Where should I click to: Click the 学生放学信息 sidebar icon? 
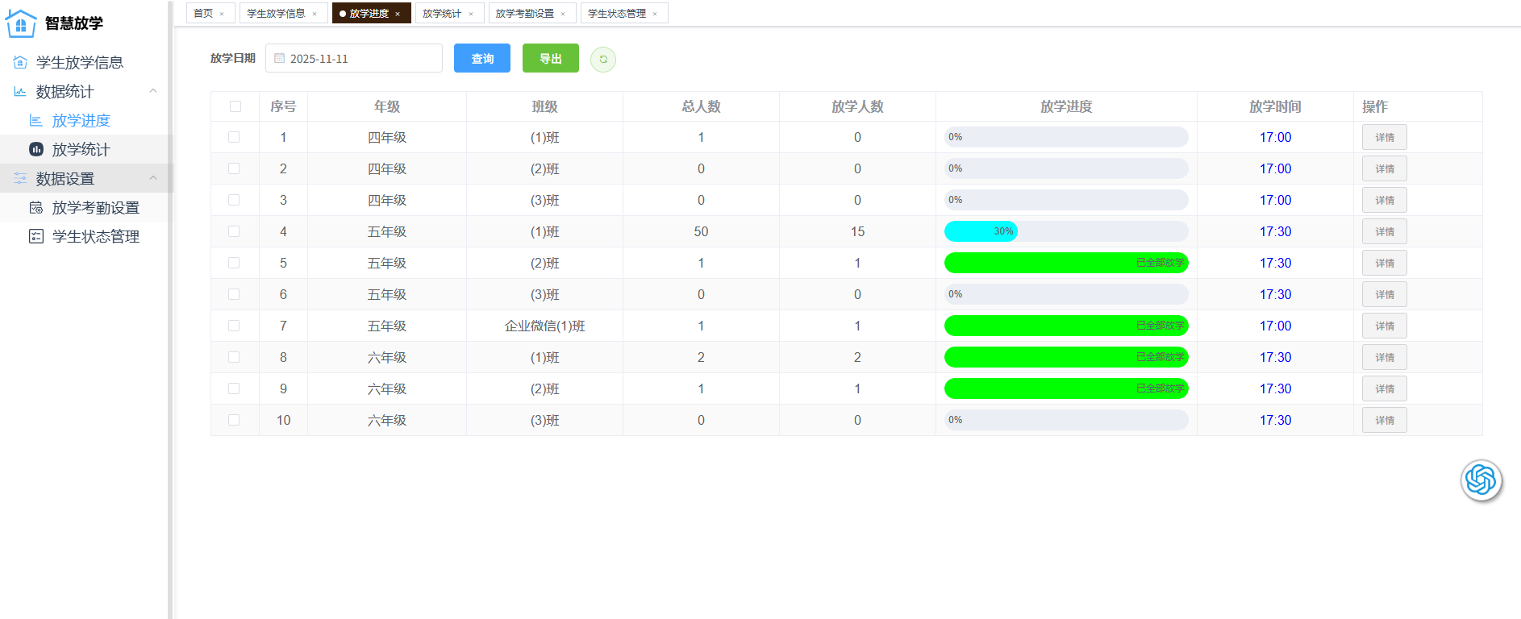click(20, 63)
